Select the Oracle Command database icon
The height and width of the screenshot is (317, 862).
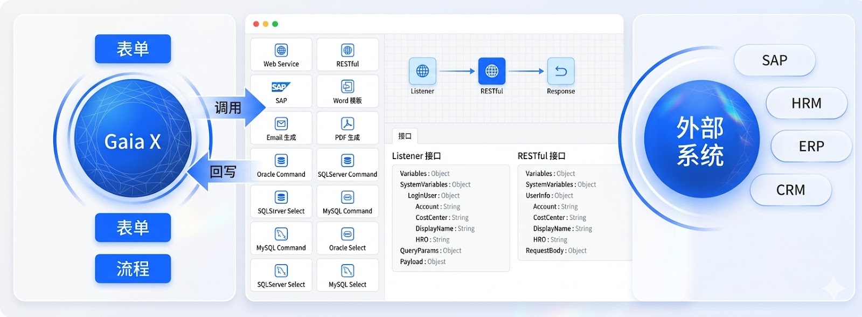[x=281, y=161]
